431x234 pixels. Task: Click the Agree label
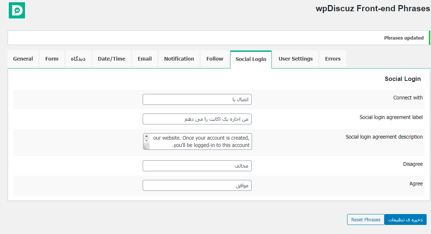click(416, 184)
